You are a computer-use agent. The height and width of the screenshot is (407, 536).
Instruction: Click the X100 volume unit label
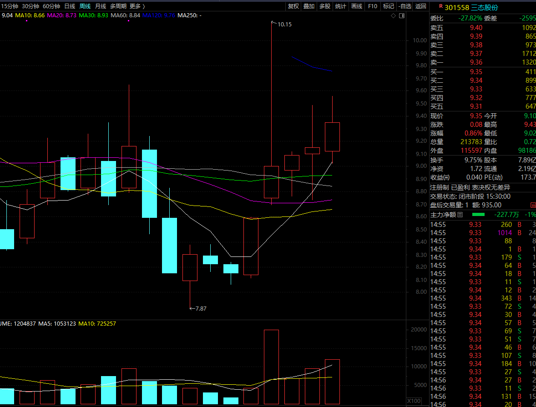point(414,401)
